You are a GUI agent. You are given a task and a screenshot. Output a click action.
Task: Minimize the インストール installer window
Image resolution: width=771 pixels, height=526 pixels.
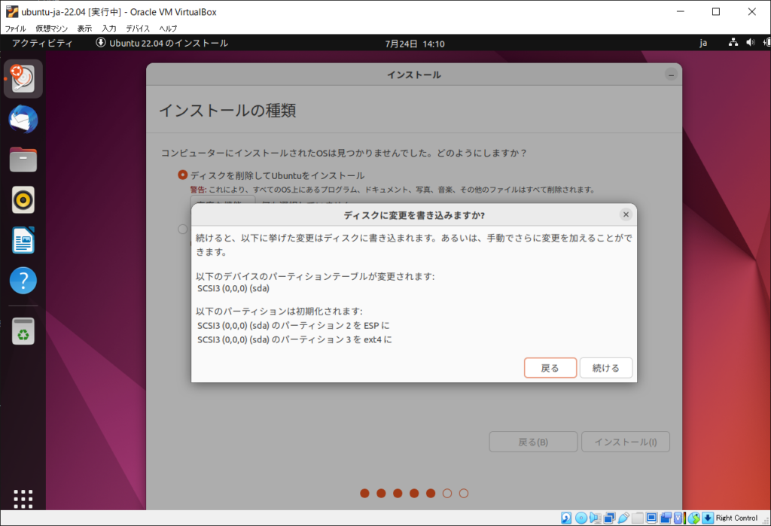tap(671, 74)
